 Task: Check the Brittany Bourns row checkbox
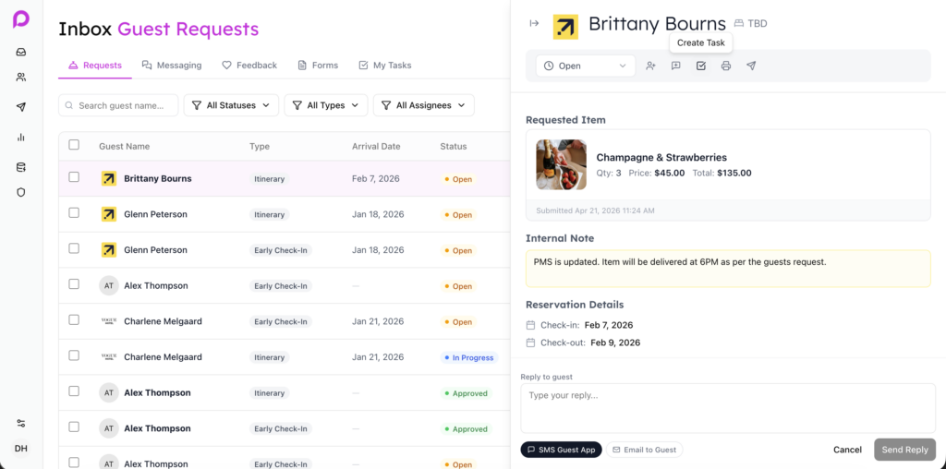pos(74,178)
